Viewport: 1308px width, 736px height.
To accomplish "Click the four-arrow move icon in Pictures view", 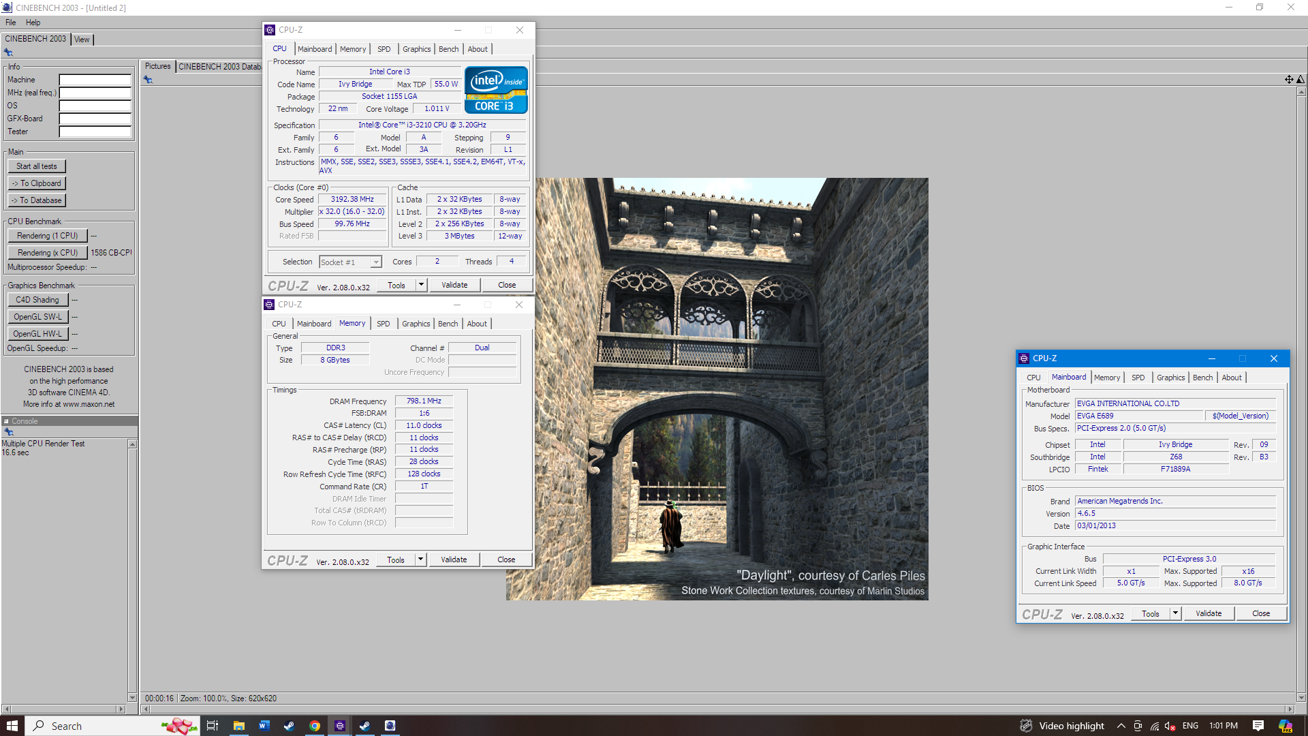I will pyautogui.click(x=1289, y=80).
